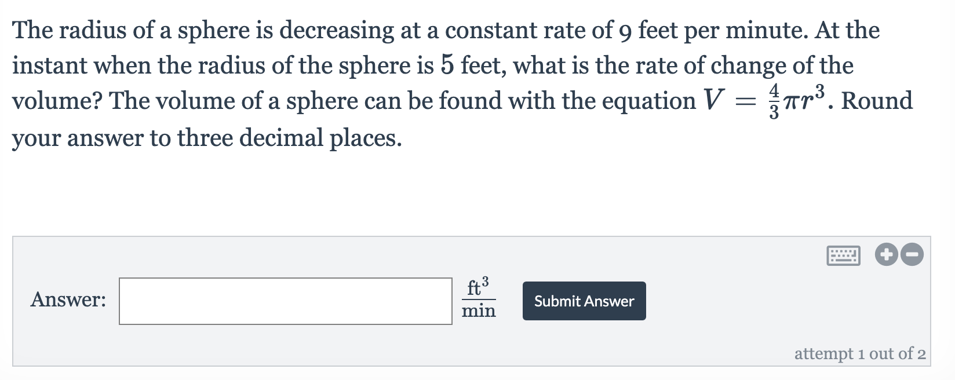
Task: Click the attempt 1 out of 2 text
Action: point(860,353)
